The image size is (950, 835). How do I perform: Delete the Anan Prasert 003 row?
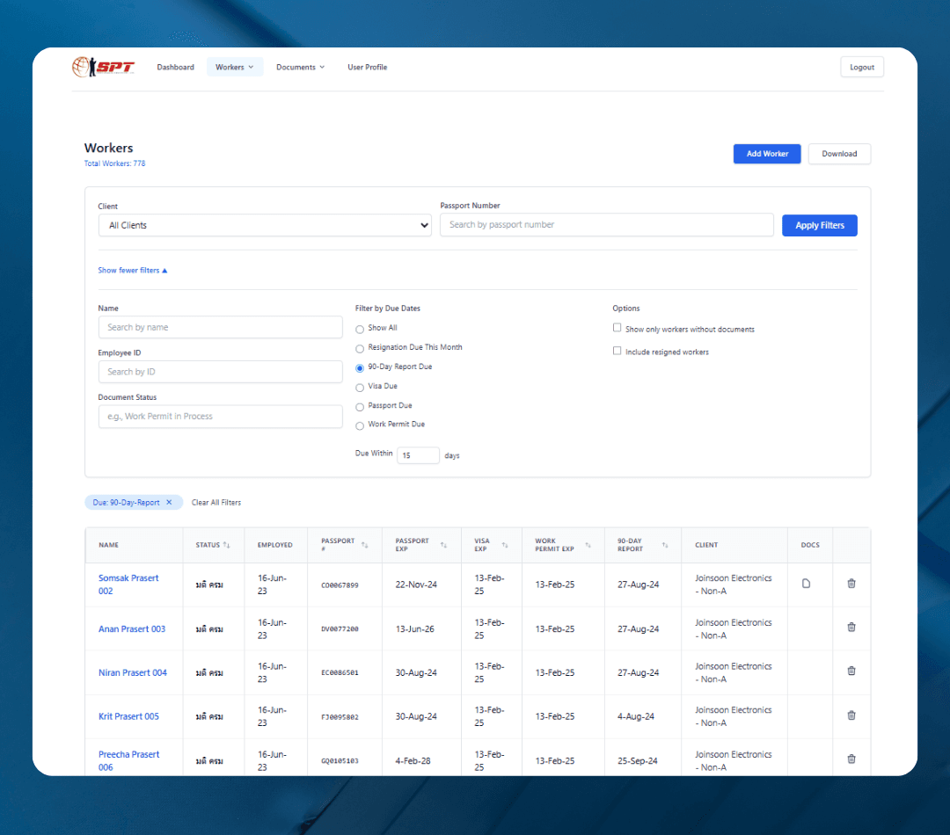click(x=851, y=628)
